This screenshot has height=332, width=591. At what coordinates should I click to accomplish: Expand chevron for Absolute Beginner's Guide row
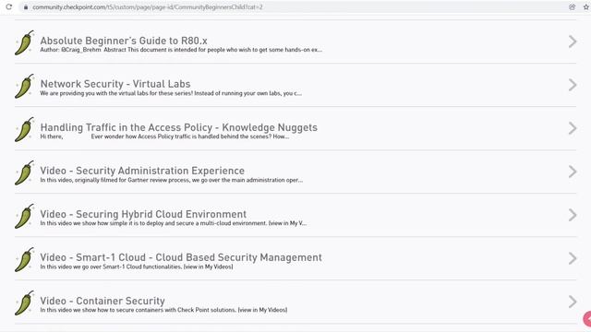pos(573,41)
